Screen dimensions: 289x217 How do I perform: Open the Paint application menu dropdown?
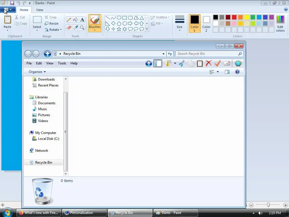pyautogui.click(x=8, y=9)
